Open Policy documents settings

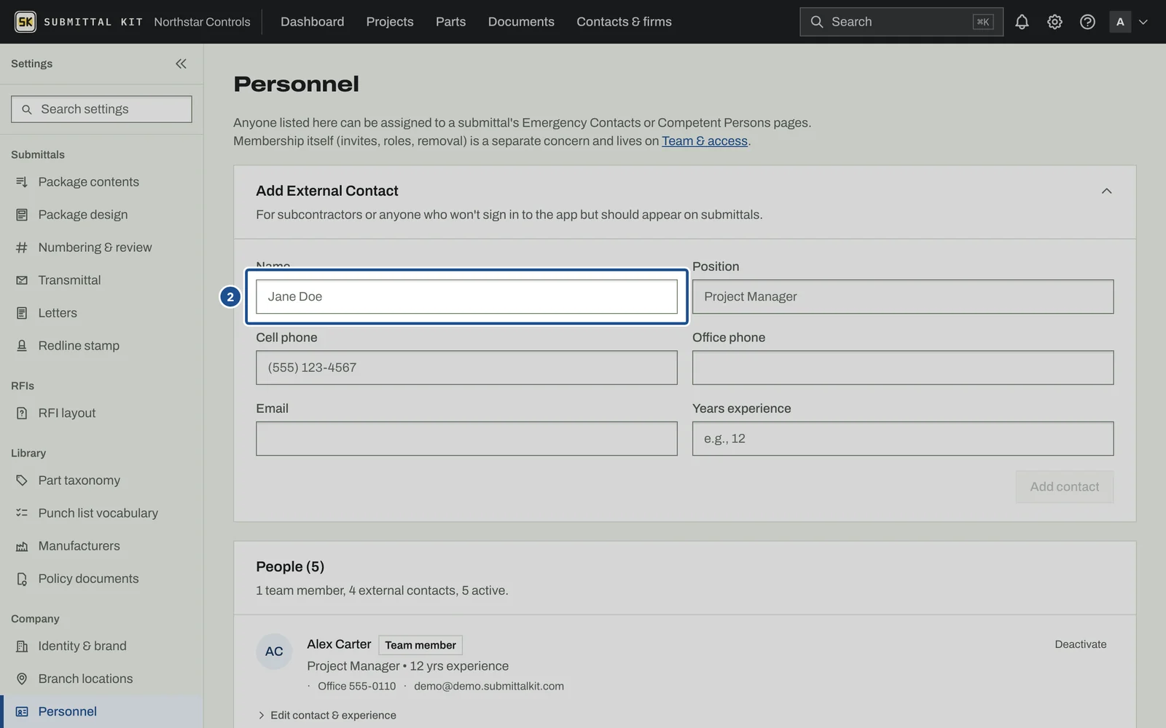(x=101, y=579)
